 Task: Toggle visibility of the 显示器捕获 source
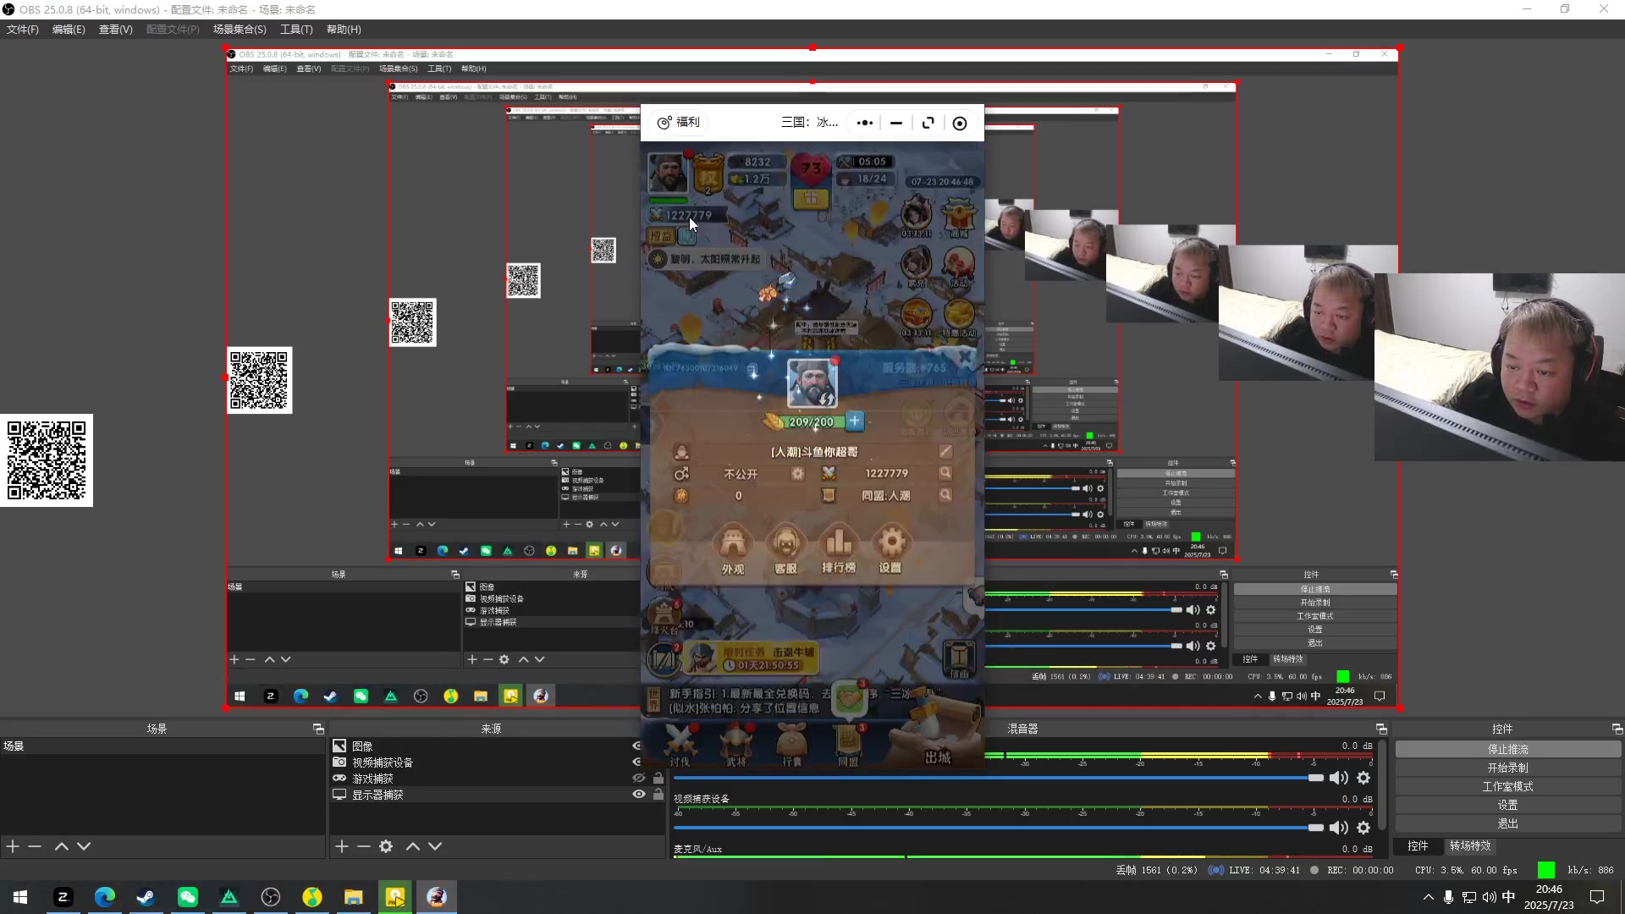click(x=639, y=795)
